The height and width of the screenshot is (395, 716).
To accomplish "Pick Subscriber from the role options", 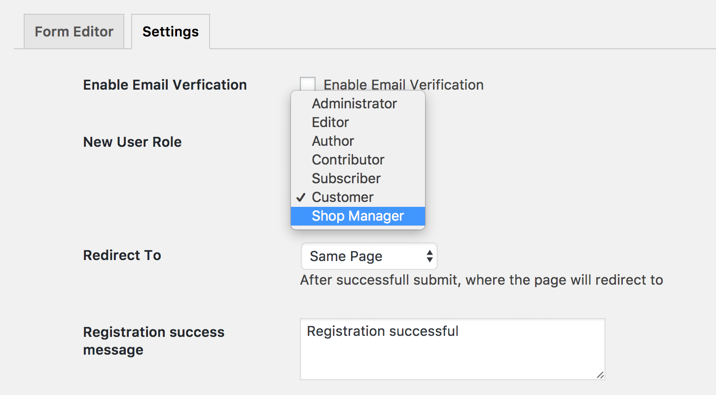I will pyautogui.click(x=346, y=178).
